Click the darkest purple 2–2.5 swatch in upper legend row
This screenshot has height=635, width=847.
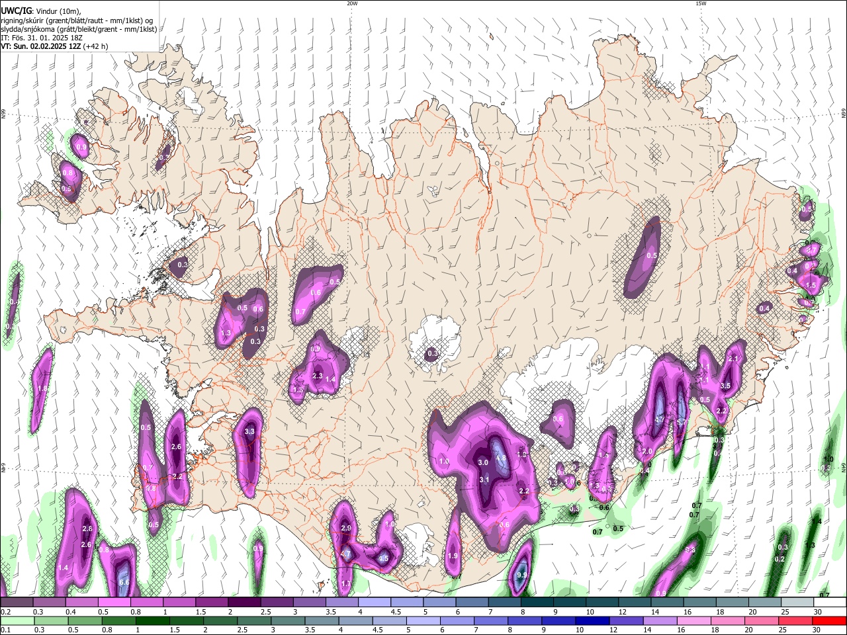(244, 603)
